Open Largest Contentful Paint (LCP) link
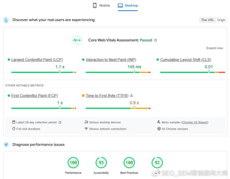This screenshot has height=179, width=230. [37, 60]
